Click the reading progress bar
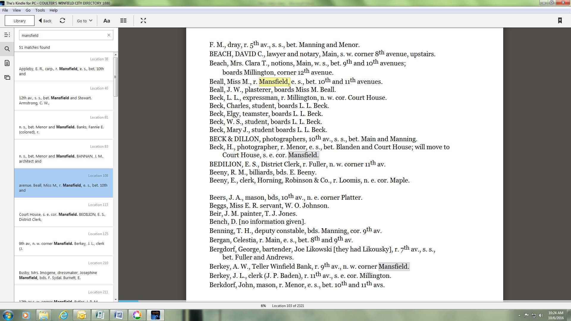Image resolution: width=571 pixels, height=321 pixels. click(310, 301)
